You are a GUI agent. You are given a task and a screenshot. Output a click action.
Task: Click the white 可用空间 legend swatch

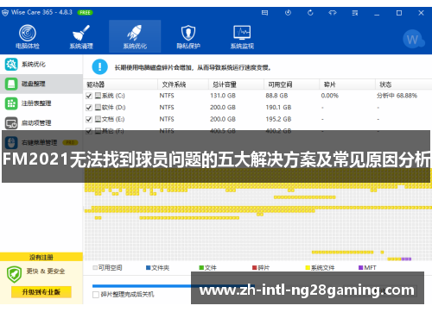(x=95, y=268)
